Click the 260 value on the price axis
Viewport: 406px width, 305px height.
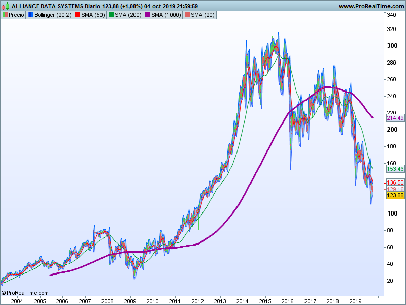coord(391,79)
